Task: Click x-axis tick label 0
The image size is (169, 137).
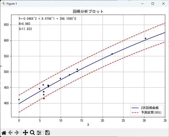Action: [x=19, y=120]
